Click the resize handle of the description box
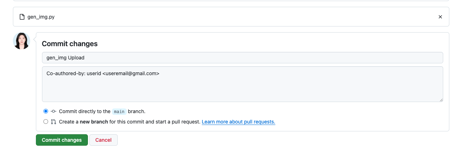This screenshot has height=155, width=473. 441,100
